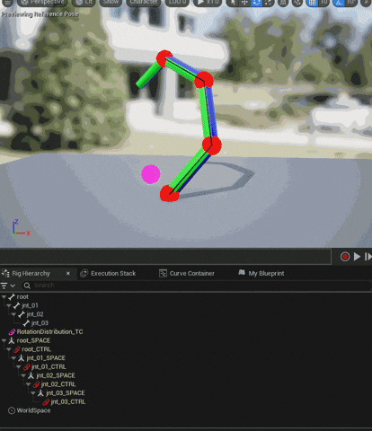Click the step forward button
The height and width of the screenshot is (431, 372).
pos(368,257)
